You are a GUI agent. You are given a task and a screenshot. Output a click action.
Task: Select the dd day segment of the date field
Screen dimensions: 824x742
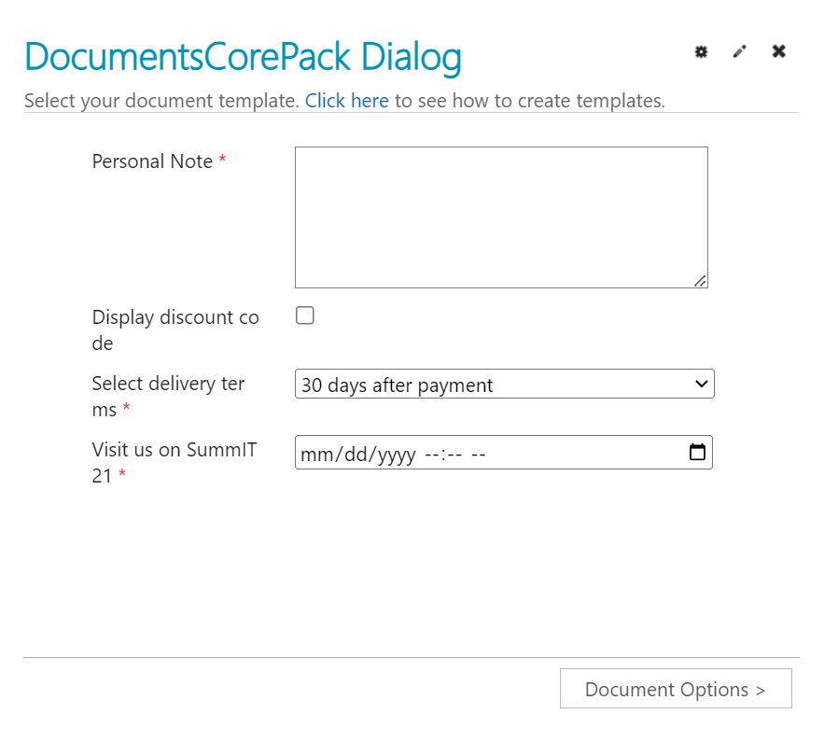pyautogui.click(x=356, y=454)
